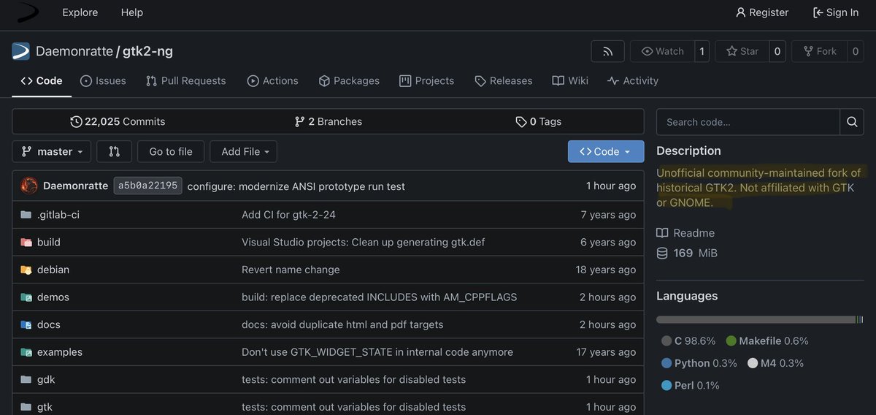This screenshot has width=876, height=415.
Task: Switch to the Pull Requests tab
Action: [x=186, y=81]
